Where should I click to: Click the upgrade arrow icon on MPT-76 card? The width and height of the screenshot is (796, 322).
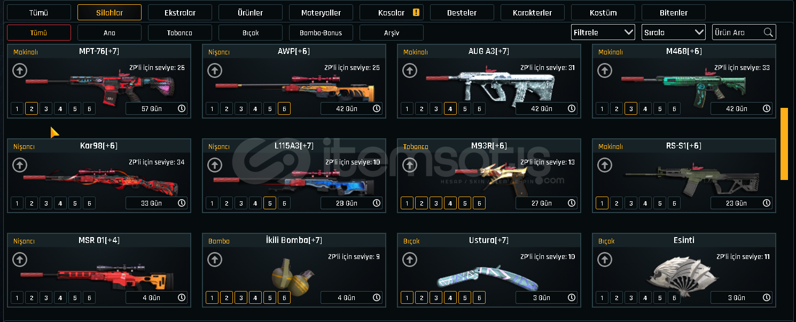click(20, 70)
